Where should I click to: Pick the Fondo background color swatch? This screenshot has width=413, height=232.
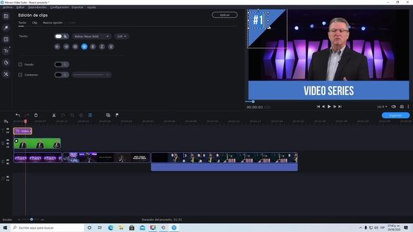point(59,64)
